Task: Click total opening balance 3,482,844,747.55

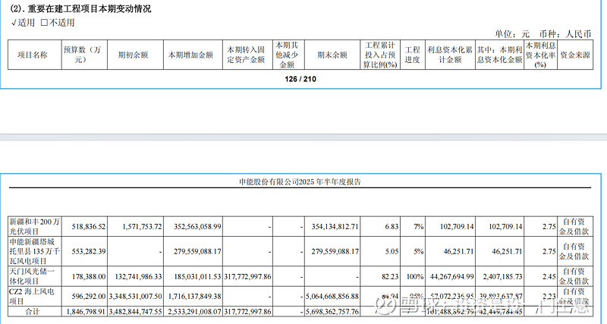Action: click(135, 311)
